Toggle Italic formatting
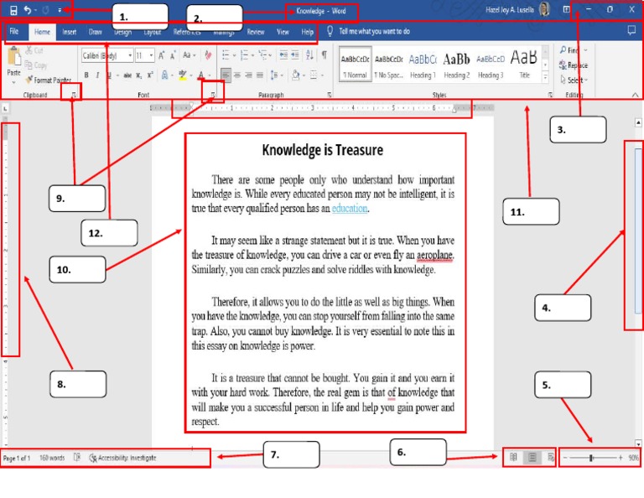 pyautogui.click(x=97, y=75)
